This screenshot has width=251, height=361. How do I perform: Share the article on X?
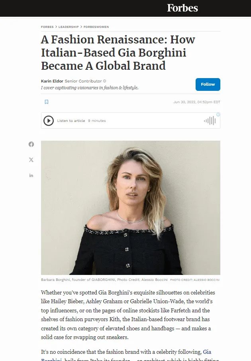click(x=31, y=160)
